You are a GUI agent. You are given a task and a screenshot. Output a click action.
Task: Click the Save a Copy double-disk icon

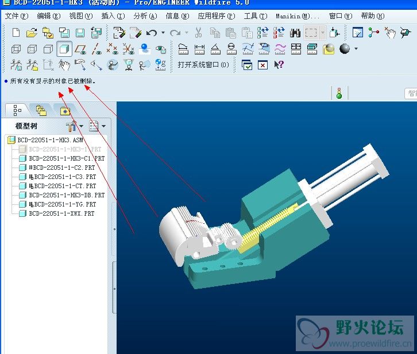tap(96, 33)
